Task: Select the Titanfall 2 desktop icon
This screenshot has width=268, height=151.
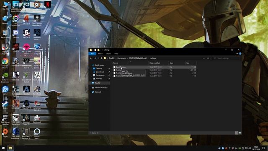Action: (x=26, y=104)
